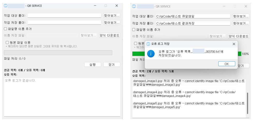Check the 원본 파일 이동 option in empty-fields window
The height and width of the screenshot is (122, 254).
click(7, 42)
